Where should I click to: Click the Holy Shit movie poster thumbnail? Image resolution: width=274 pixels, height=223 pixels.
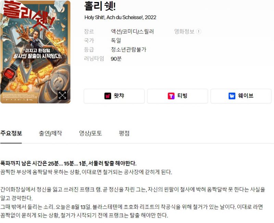35,52
